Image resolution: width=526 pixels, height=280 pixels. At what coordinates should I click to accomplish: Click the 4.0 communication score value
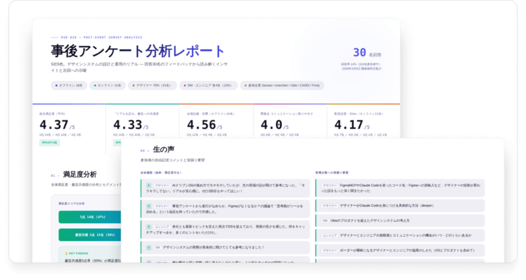[x=272, y=125]
